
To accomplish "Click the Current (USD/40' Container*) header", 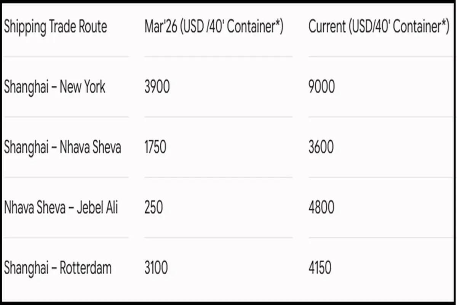I will click(379, 27).
